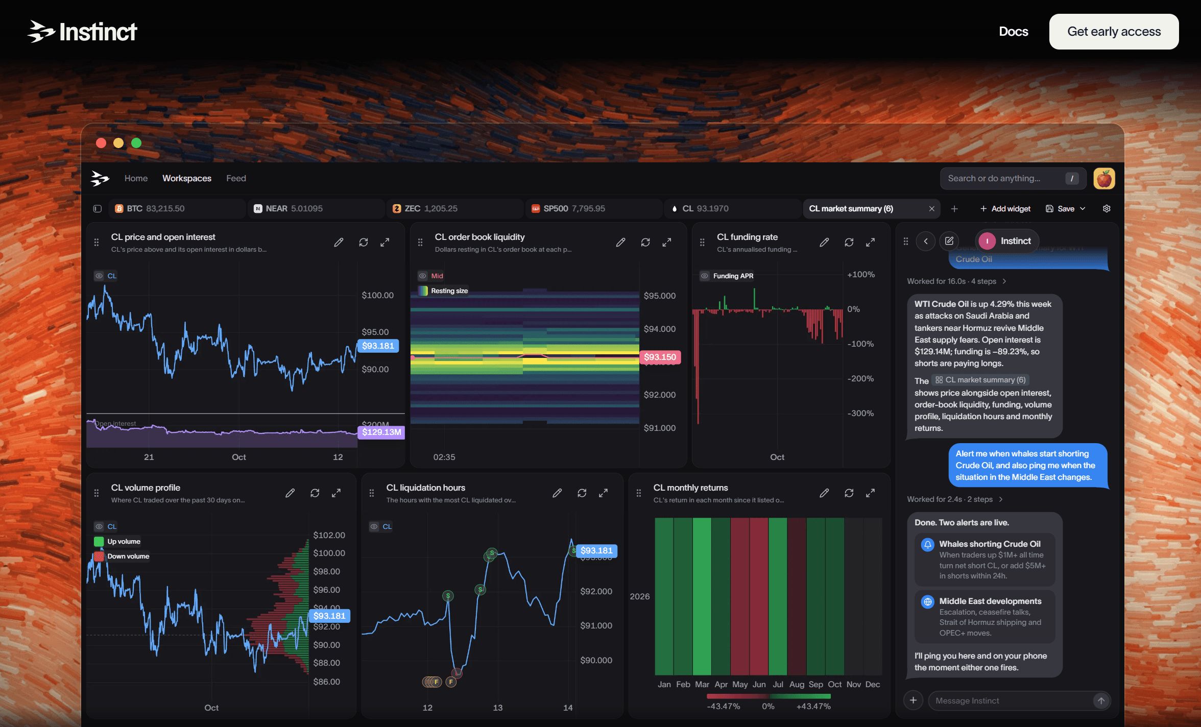Click the send arrow in message box
This screenshot has height=727, width=1201.
(x=1101, y=700)
